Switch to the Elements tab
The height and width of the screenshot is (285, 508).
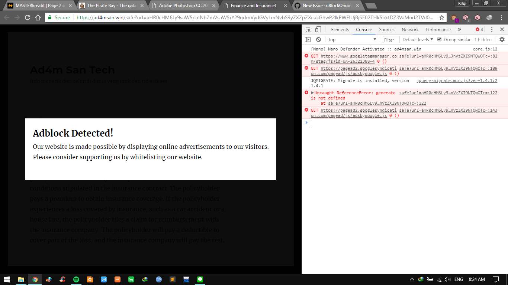click(340, 30)
